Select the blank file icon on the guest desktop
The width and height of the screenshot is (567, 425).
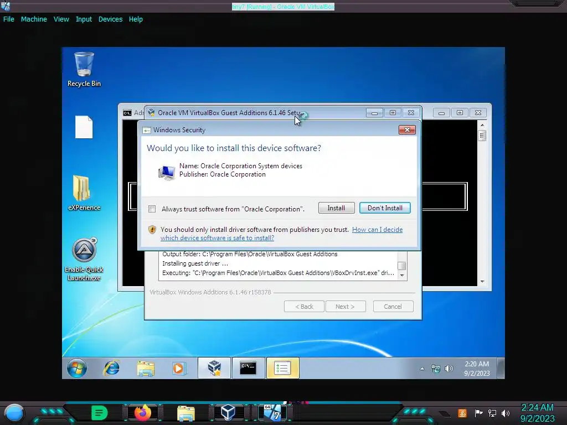pos(84,127)
